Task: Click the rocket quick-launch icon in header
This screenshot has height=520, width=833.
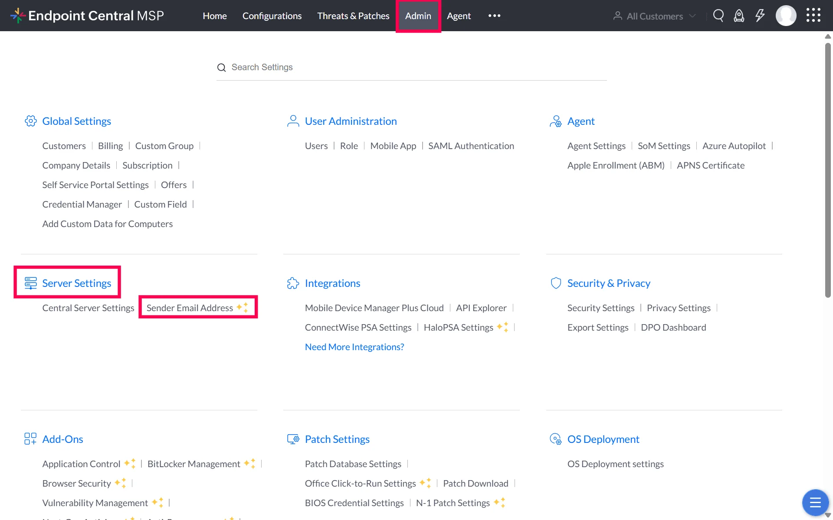Action: tap(739, 16)
